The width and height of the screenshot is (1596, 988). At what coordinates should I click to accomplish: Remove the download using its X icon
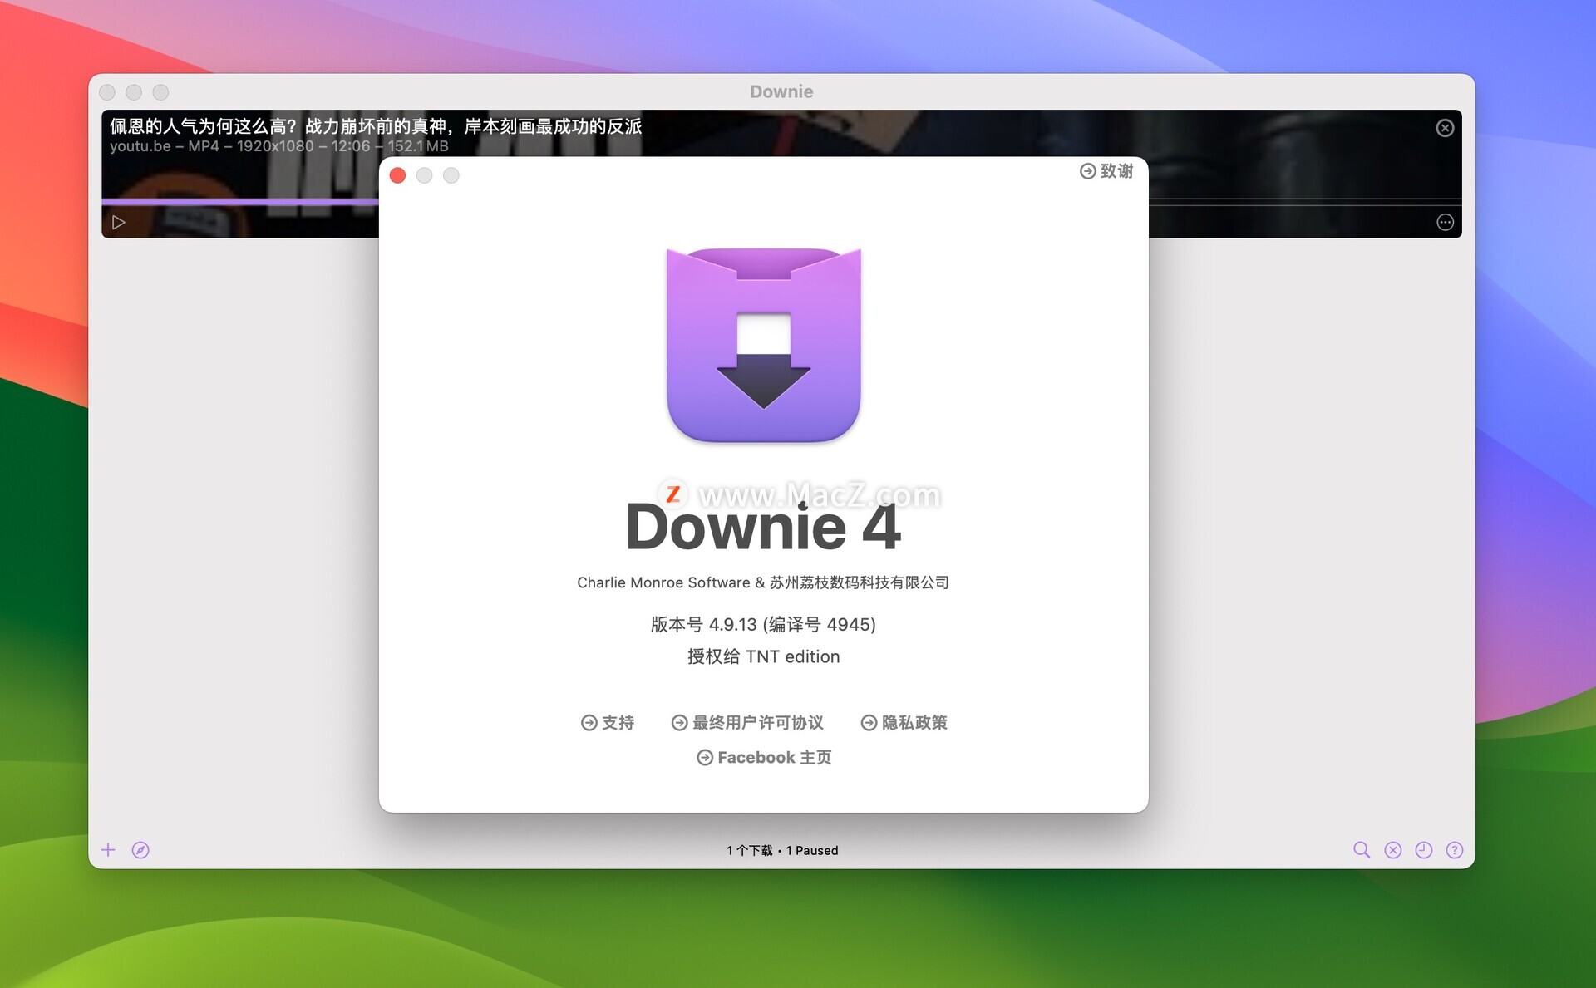[x=1445, y=128]
